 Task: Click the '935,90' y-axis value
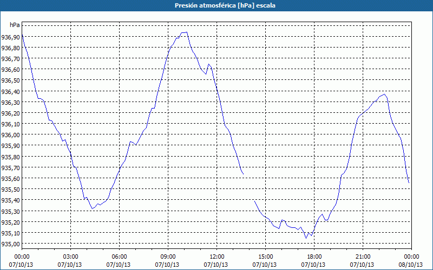(x=10, y=146)
